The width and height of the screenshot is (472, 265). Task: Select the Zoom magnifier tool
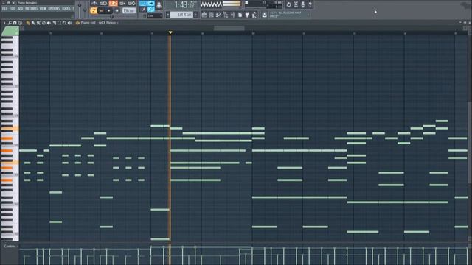(64, 23)
